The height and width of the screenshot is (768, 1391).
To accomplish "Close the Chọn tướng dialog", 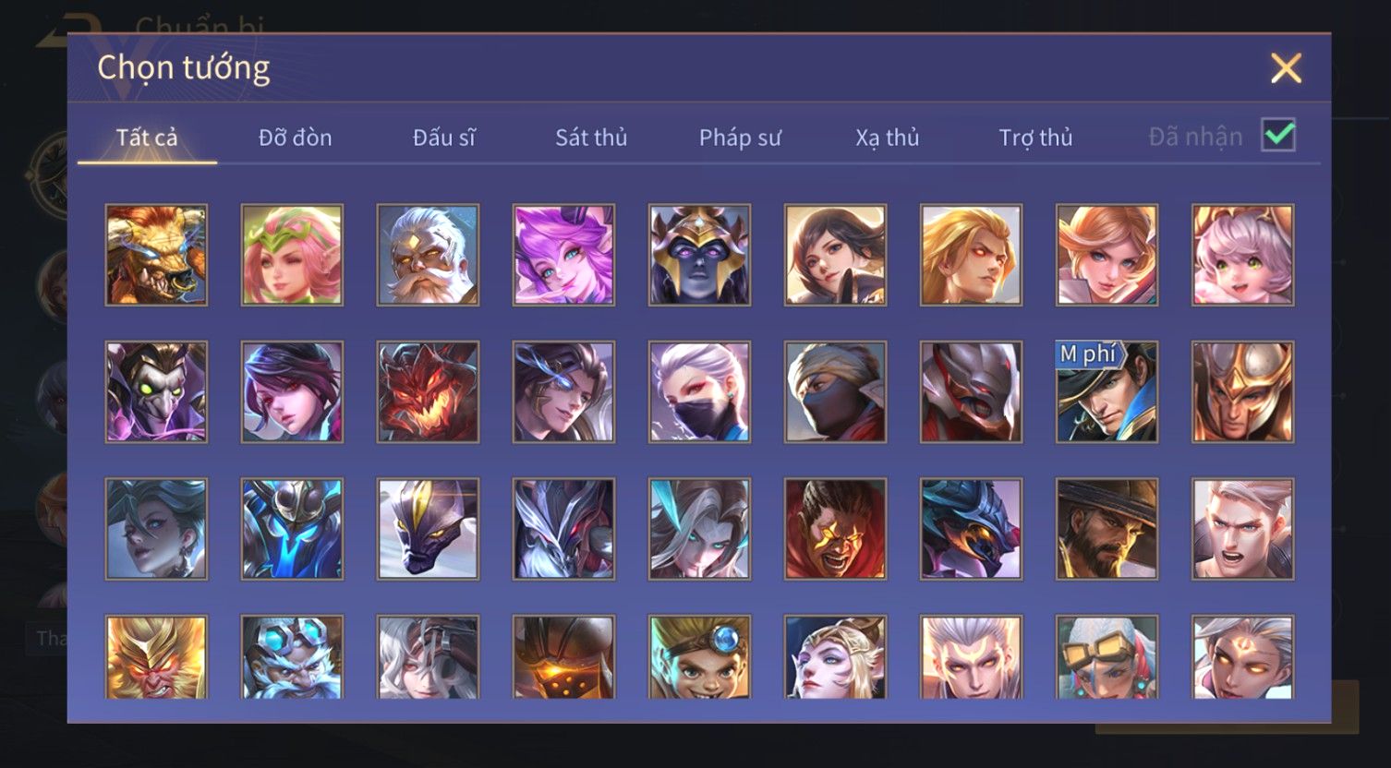I will pyautogui.click(x=1286, y=68).
